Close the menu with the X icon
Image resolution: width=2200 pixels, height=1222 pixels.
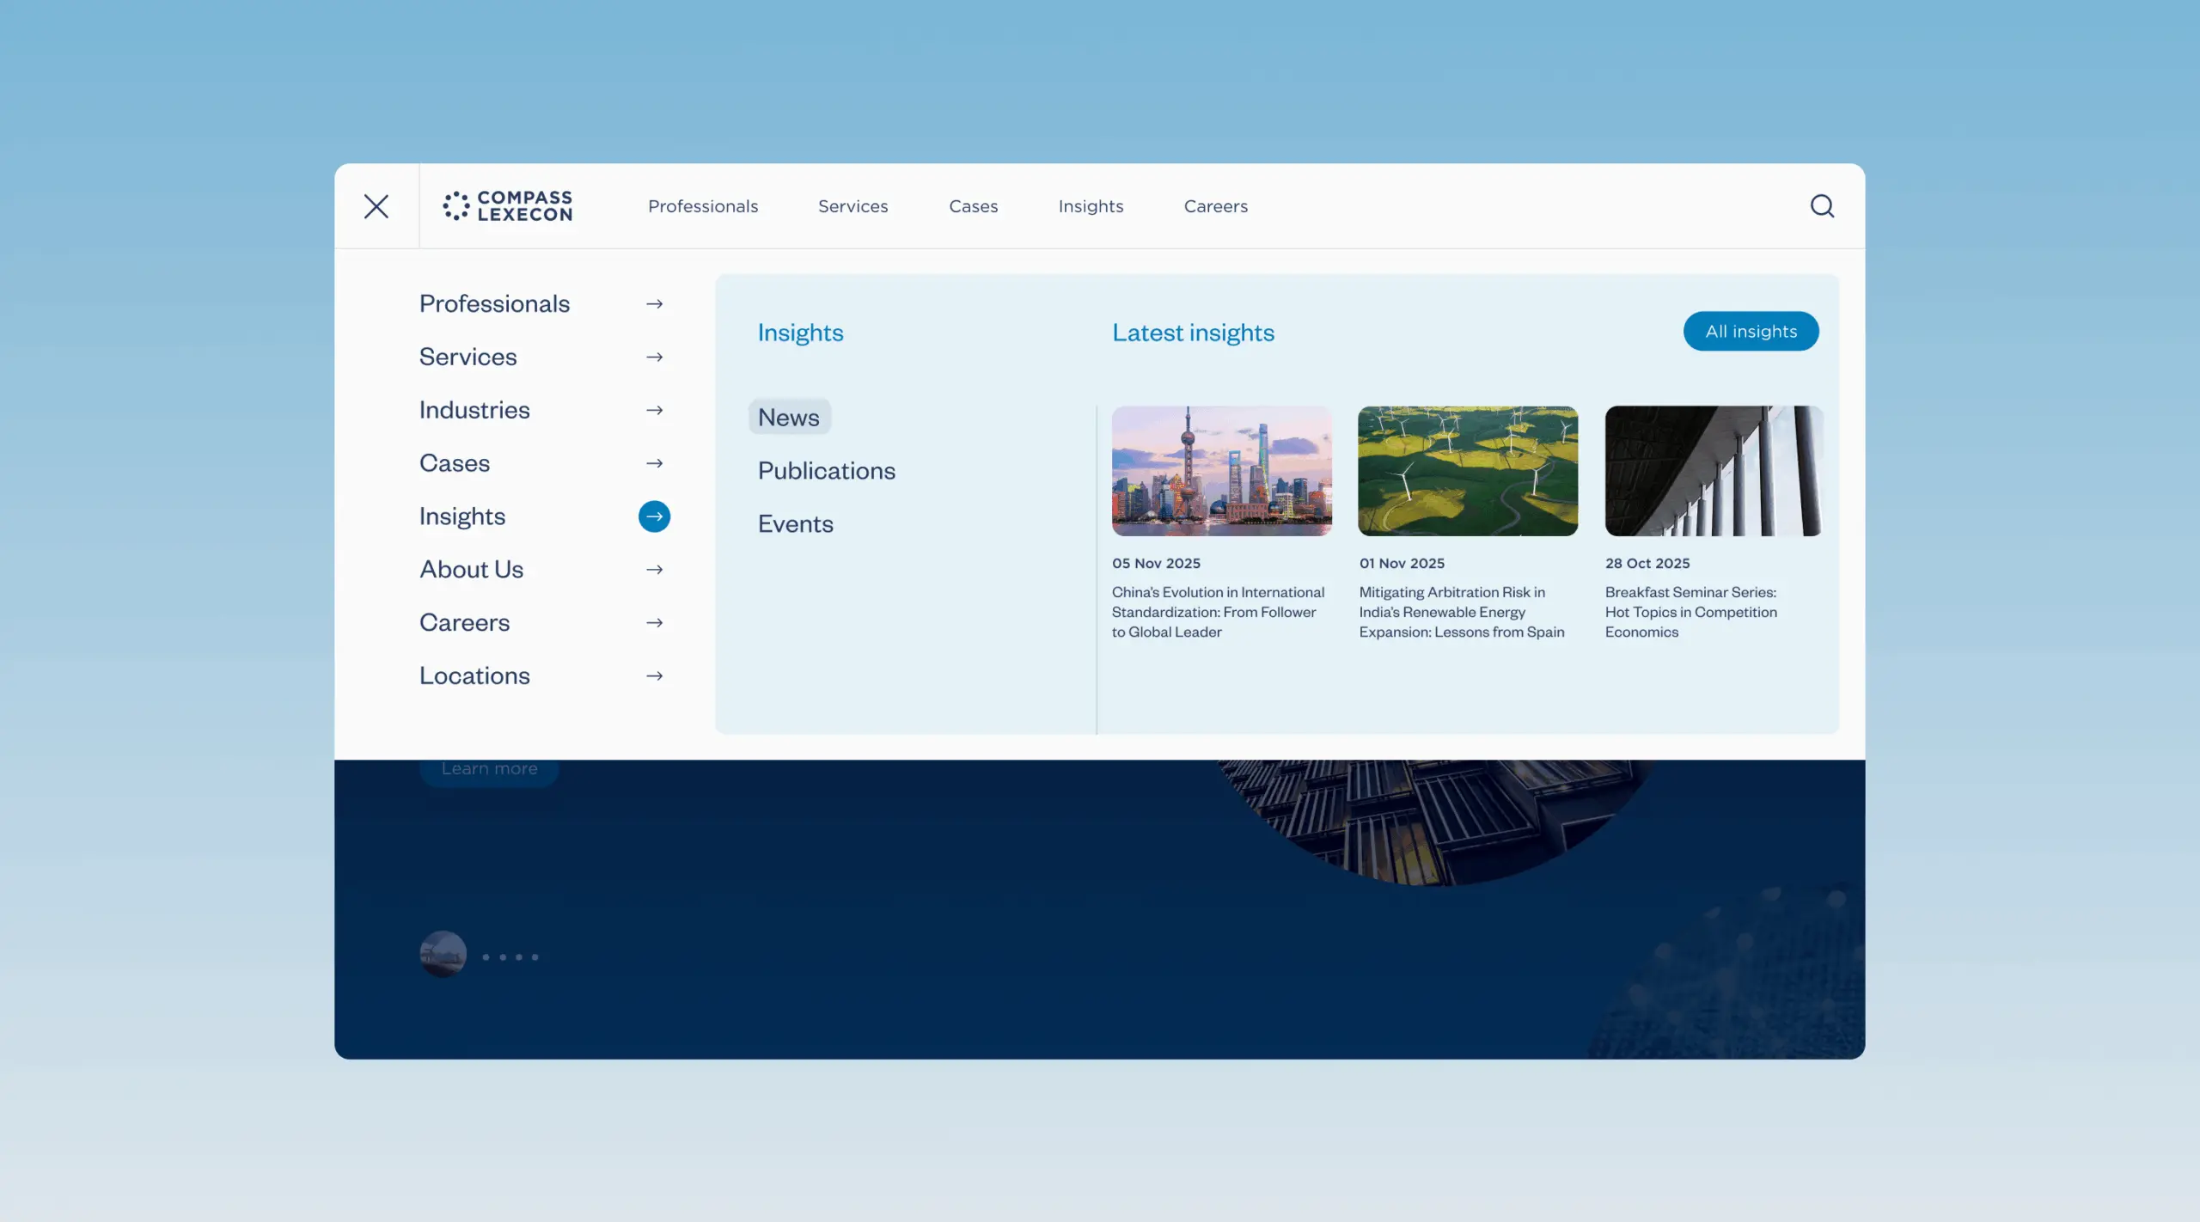[376, 206]
